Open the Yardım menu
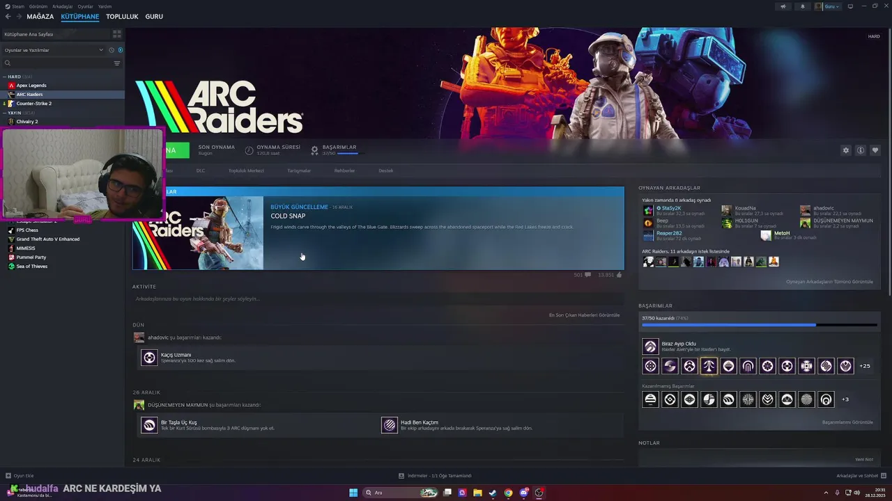892x501 pixels. 105,6
